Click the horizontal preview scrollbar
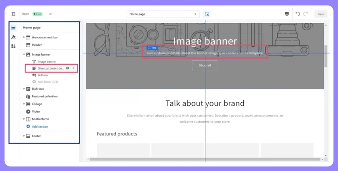 205,159
